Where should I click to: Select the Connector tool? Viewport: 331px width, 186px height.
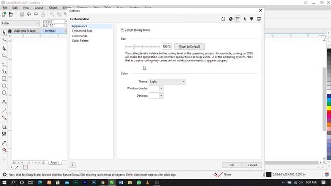pos(4,118)
